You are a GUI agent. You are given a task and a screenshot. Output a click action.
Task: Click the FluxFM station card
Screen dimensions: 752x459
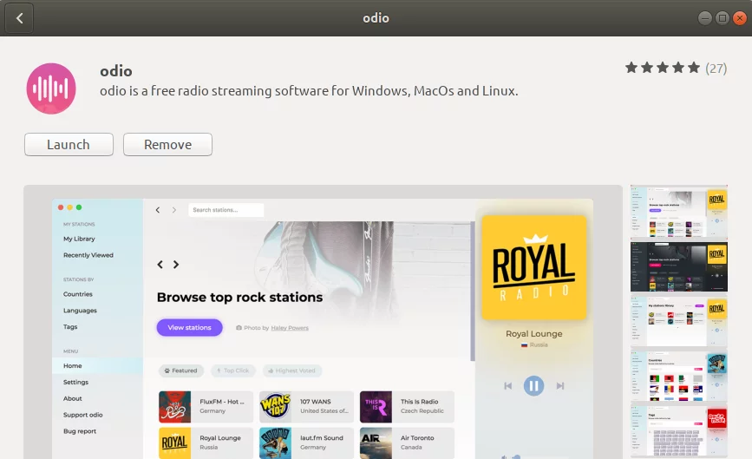pyautogui.click(x=206, y=407)
